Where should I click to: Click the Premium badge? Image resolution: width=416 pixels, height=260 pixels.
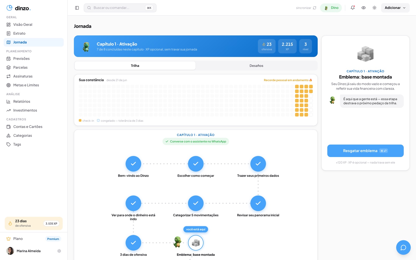(53, 239)
